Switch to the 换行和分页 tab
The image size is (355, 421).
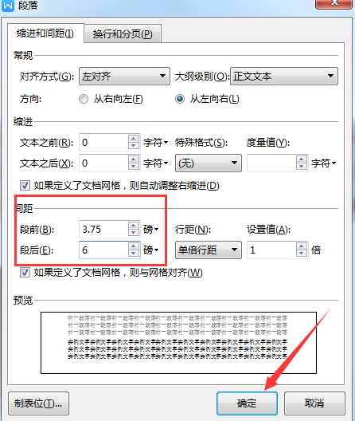coord(123,33)
